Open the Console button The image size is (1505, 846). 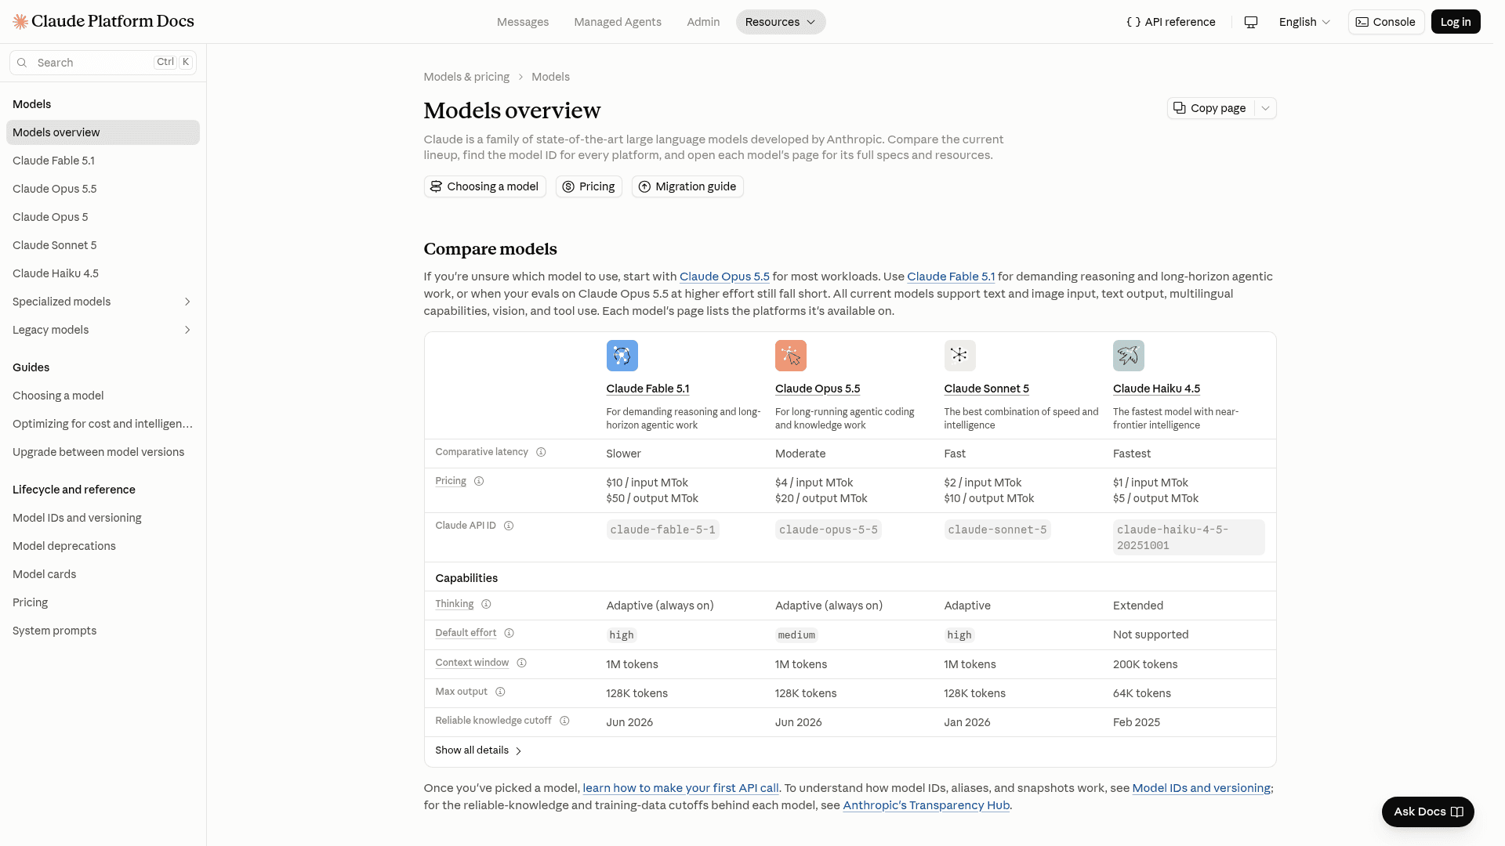(x=1386, y=22)
